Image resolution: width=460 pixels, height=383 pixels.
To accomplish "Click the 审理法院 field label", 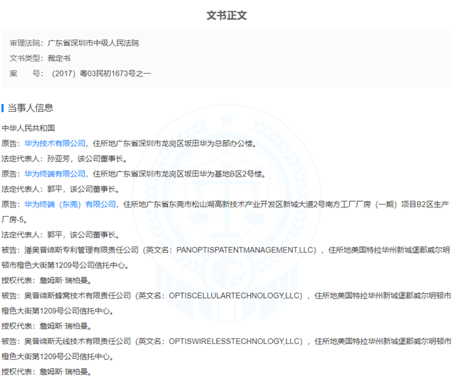I will (x=25, y=43).
